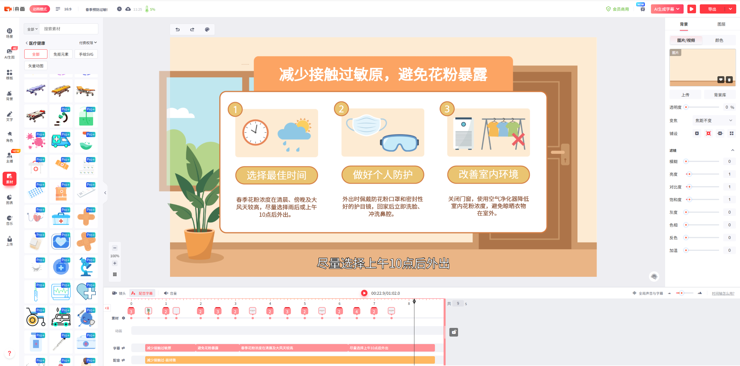
Task: Select the 免抠元素 filter tab
Action: tap(61, 54)
